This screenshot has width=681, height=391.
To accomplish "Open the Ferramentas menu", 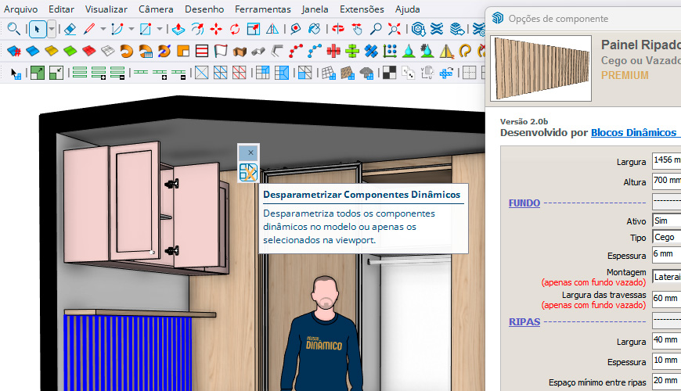I will click(x=262, y=9).
